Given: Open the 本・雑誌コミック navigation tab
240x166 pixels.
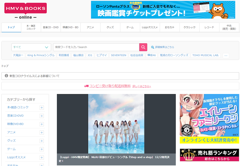Looking at the screenshot, I should (x=31, y=27).
